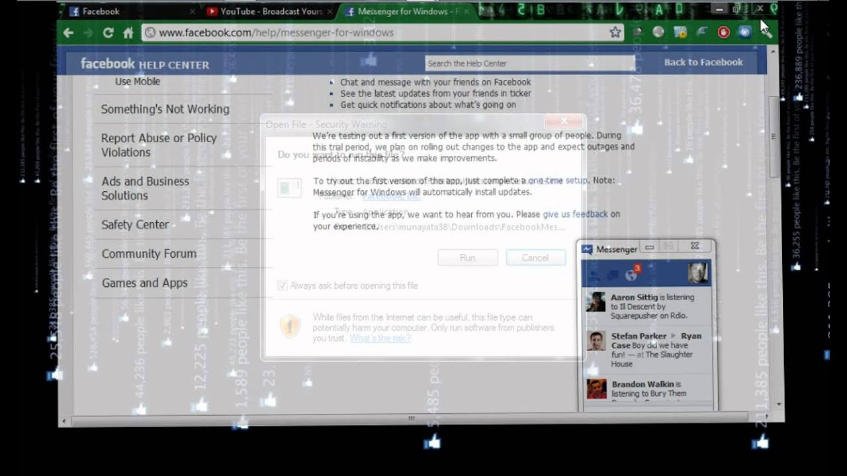Click the application file icon in dialog

click(x=289, y=188)
